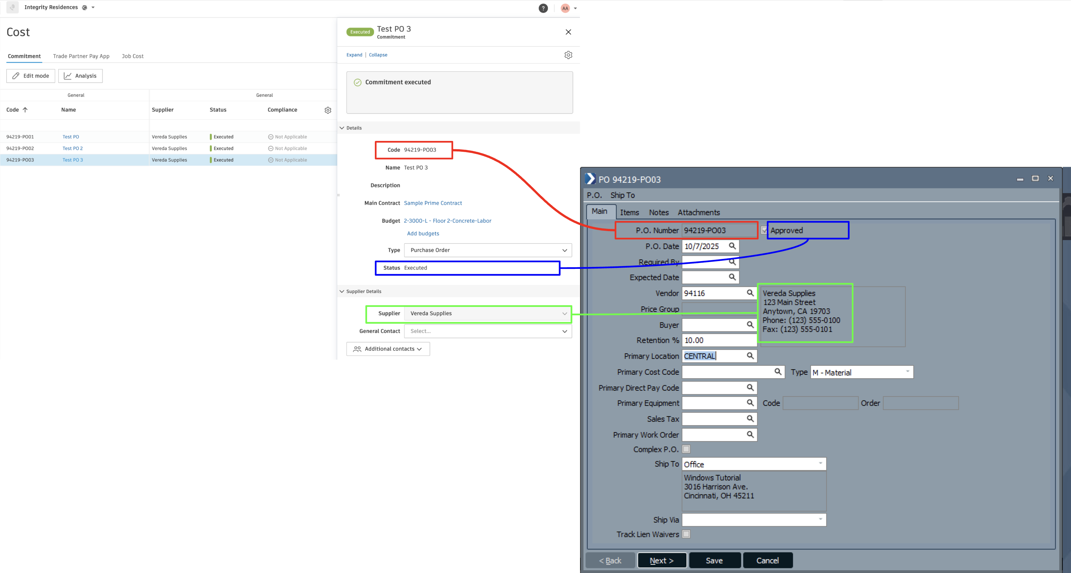Uncheck the Approved checkbox

765,230
